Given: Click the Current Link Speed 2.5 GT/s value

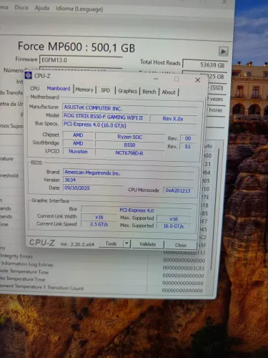Looking at the screenshot, I should click(x=99, y=224).
